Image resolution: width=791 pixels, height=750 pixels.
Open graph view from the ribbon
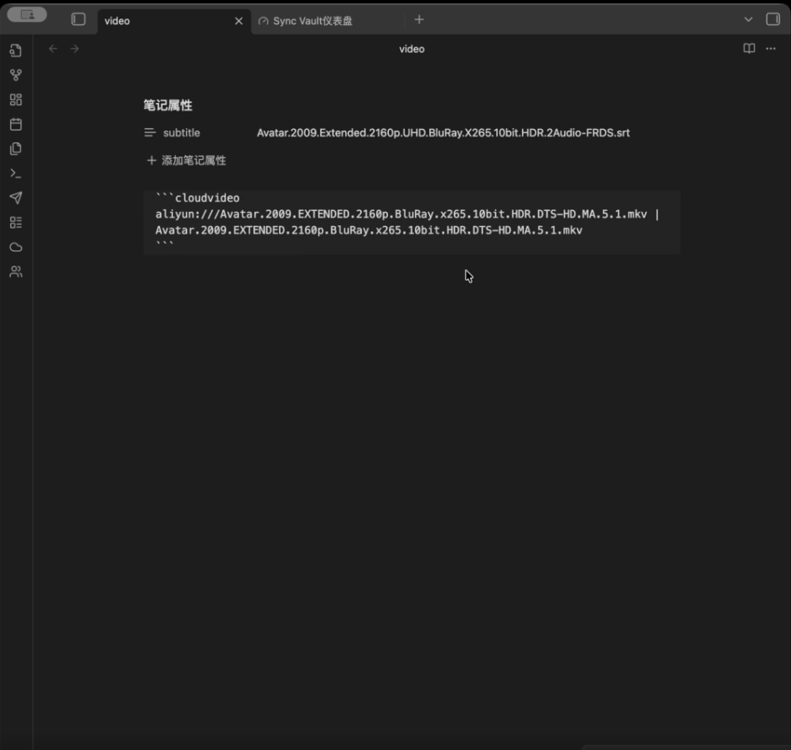pyautogui.click(x=15, y=75)
